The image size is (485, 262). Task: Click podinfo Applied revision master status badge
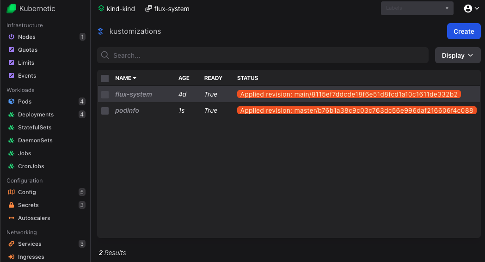pos(356,110)
